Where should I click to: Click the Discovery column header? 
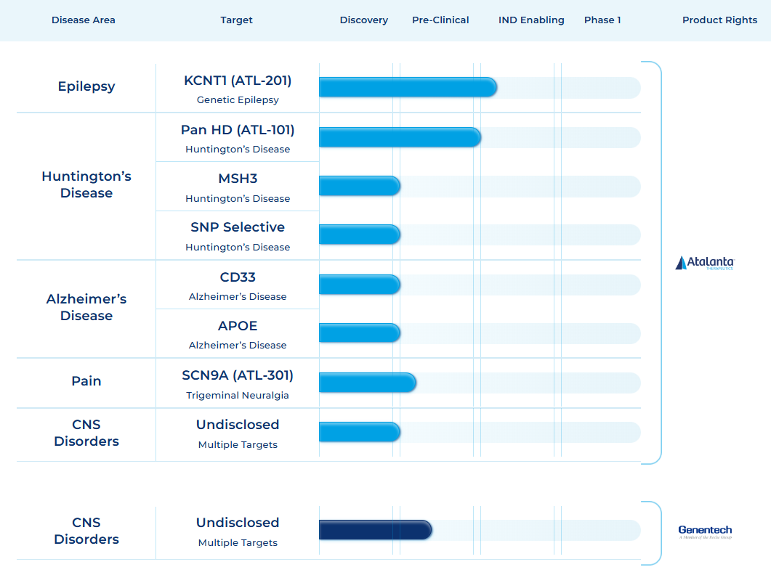(x=363, y=20)
